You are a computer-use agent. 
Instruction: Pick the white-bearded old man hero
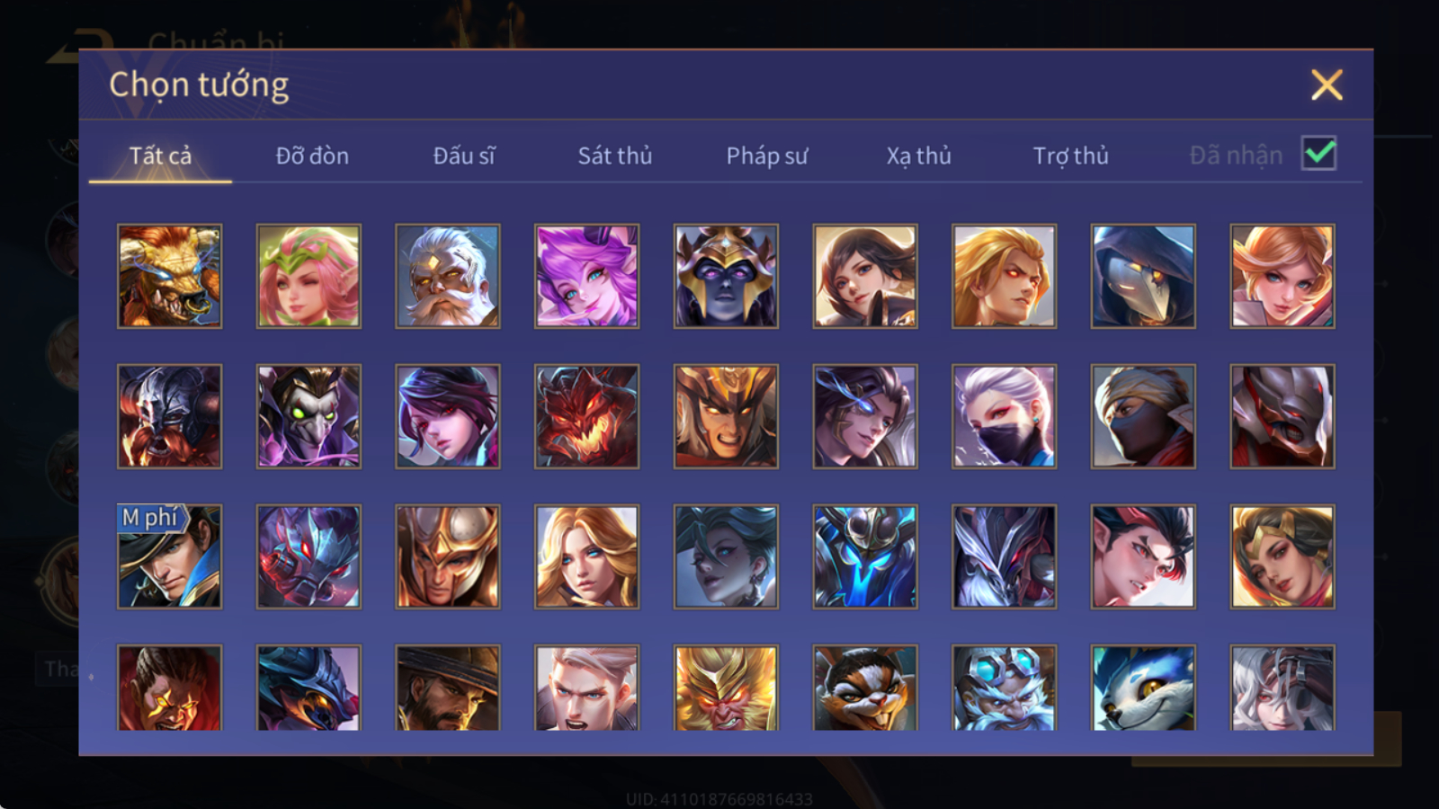pyautogui.click(x=447, y=276)
